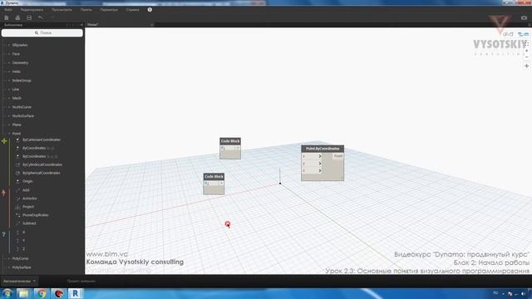Click the Point.ByCoordinates node title
The width and height of the screenshot is (532, 299).
click(x=323, y=149)
